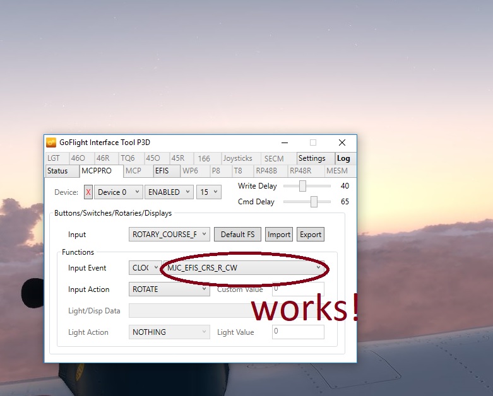Switch to the Log tab
493x396 pixels.
click(x=343, y=158)
